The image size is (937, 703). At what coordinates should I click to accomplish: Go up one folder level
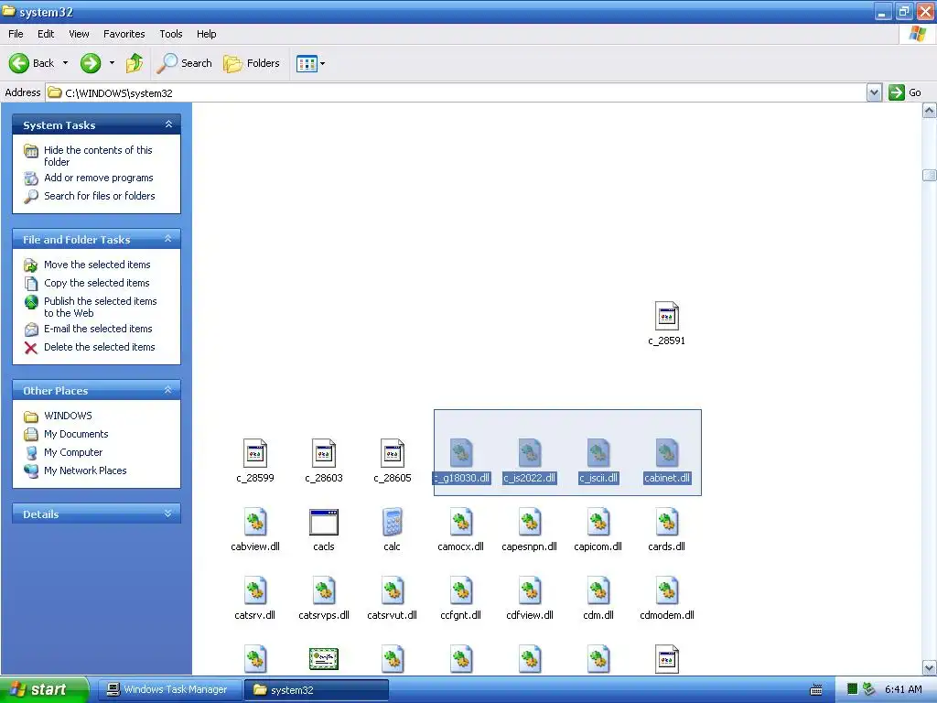135,63
